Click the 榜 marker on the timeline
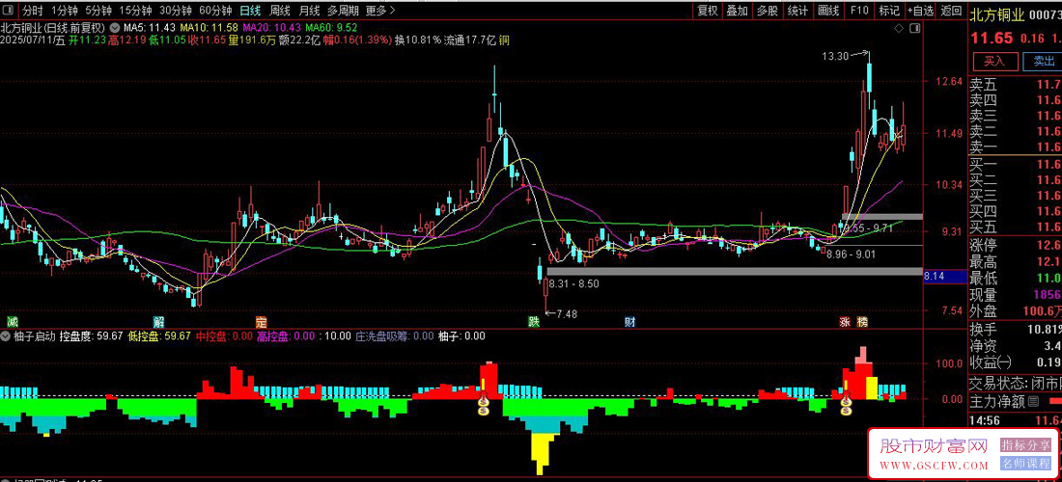This screenshot has height=482, width=1062. coord(861,321)
